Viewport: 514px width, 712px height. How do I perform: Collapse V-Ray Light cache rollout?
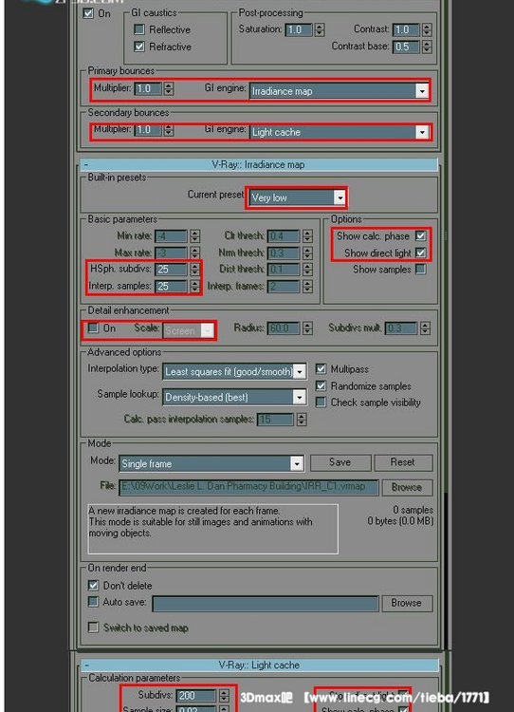point(259,665)
